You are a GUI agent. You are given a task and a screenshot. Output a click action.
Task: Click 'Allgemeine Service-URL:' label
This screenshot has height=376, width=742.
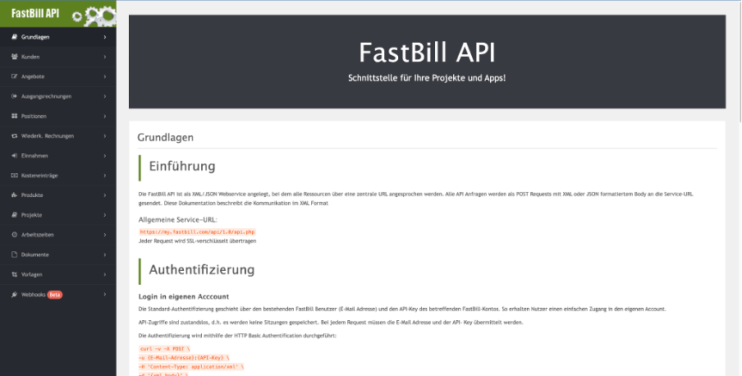178,220
